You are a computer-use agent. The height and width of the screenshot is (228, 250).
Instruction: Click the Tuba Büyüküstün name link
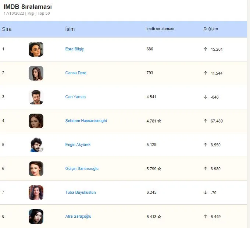(81, 192)
